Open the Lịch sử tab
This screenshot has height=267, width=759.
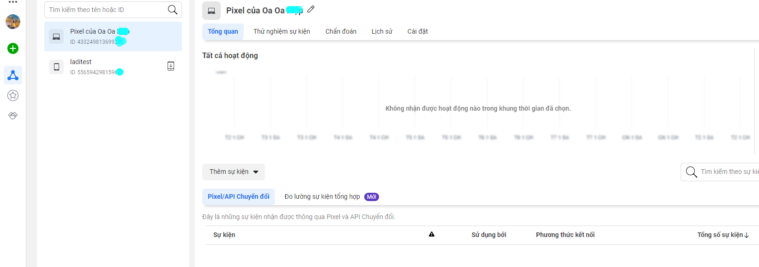point(382,31)
